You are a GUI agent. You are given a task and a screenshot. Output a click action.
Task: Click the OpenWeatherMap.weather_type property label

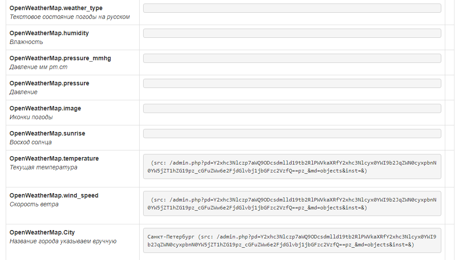click(x=56, y=8)
